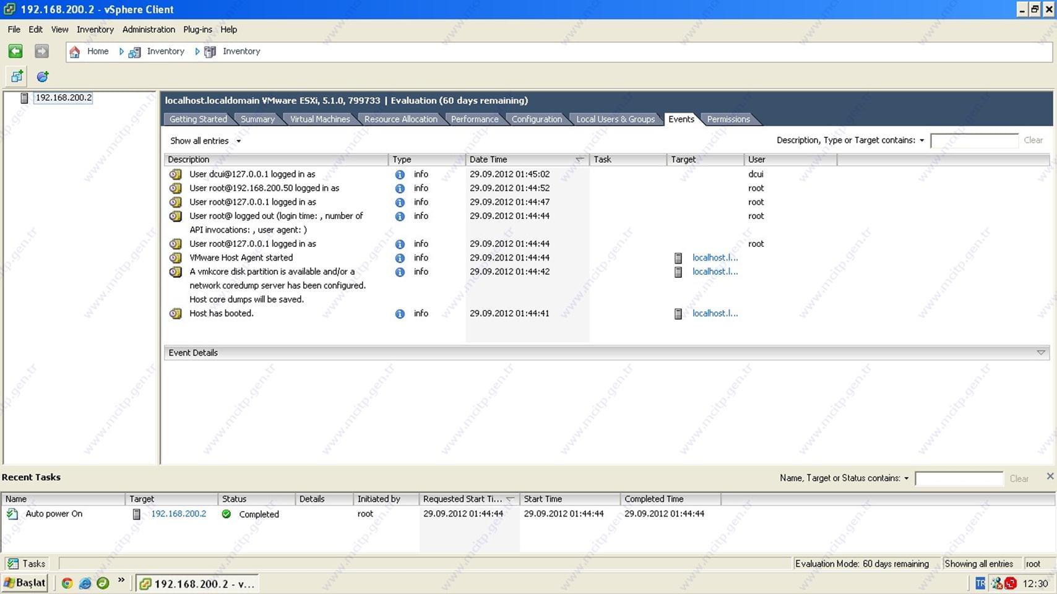The image size is (1057, 594).
Task: Switch to Configuration tab
Action: pos(537,119)
